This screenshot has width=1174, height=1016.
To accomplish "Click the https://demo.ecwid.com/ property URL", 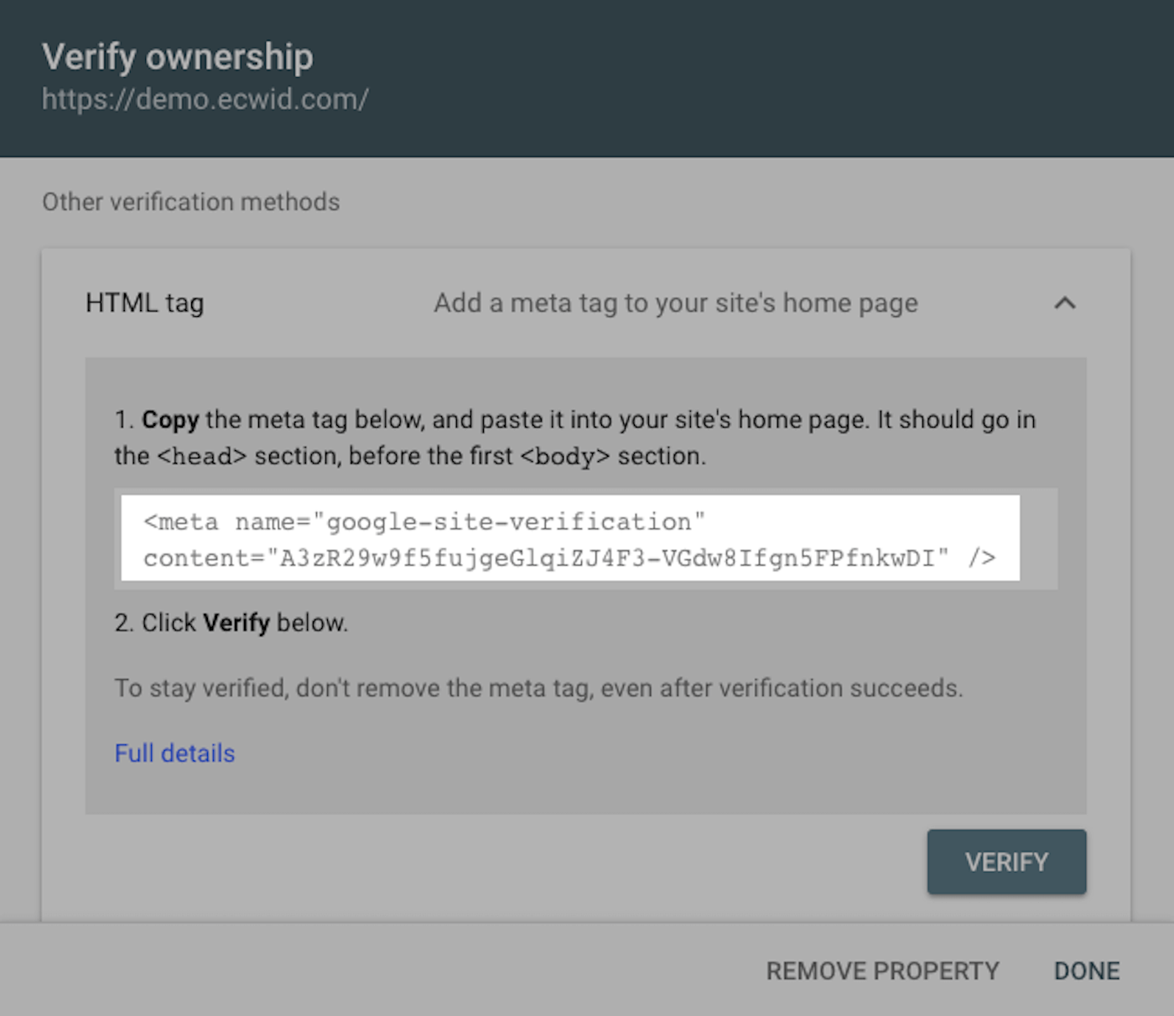I will click(x=205, y=99).
